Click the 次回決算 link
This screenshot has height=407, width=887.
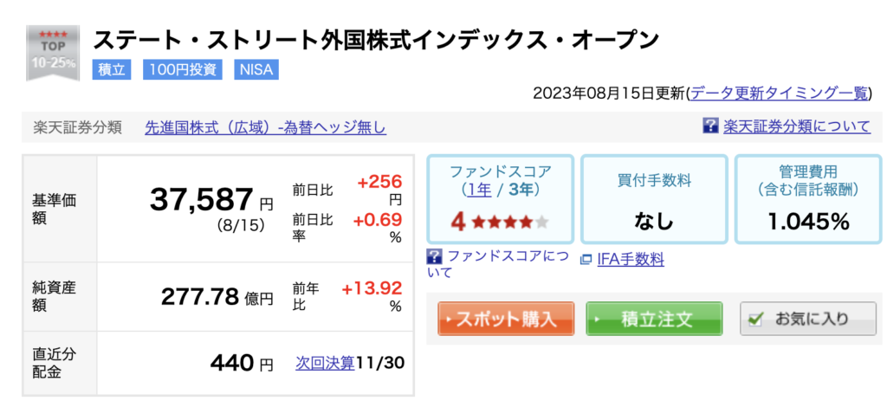[x=325, y=363]
